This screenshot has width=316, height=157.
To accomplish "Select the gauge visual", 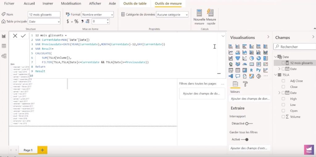I will tap(245, 64).
